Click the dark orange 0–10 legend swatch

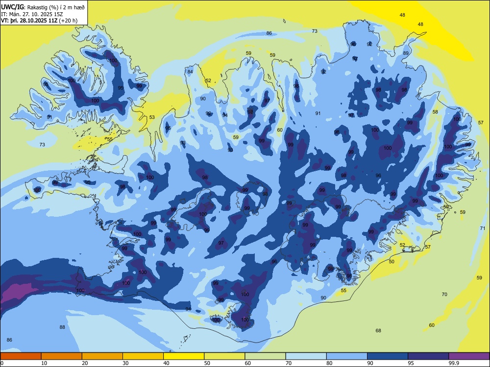coord(21,356)
